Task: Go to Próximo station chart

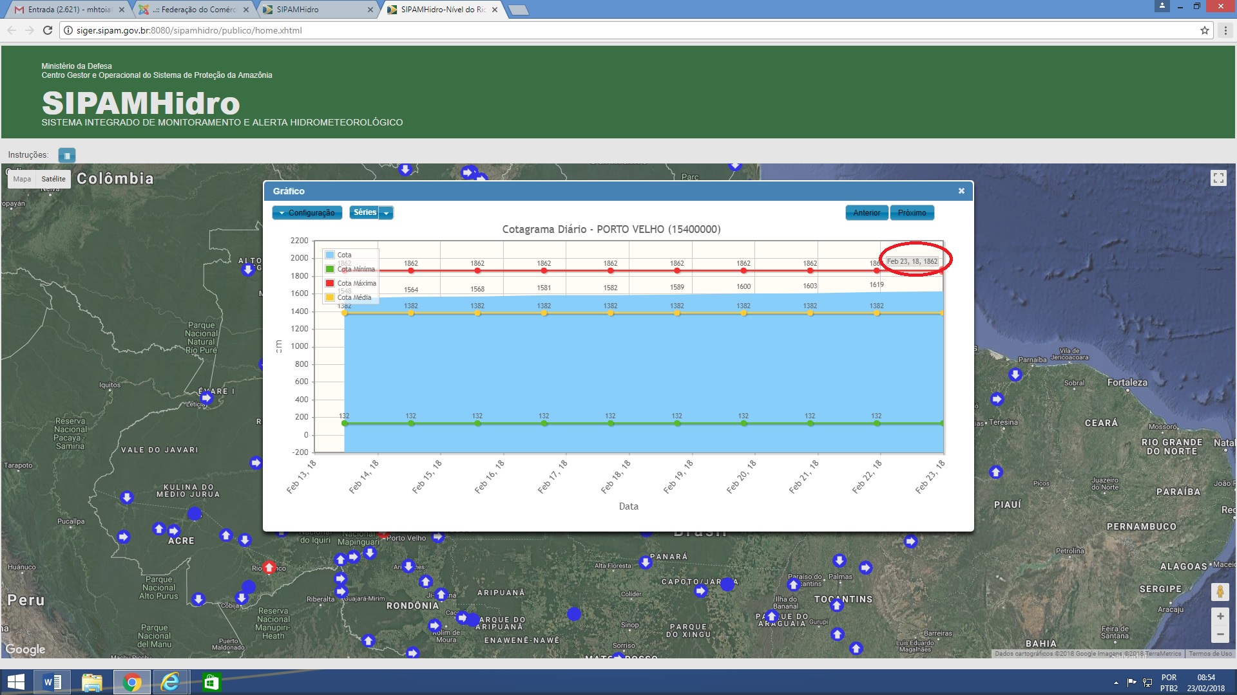Action: click(911, 213)
